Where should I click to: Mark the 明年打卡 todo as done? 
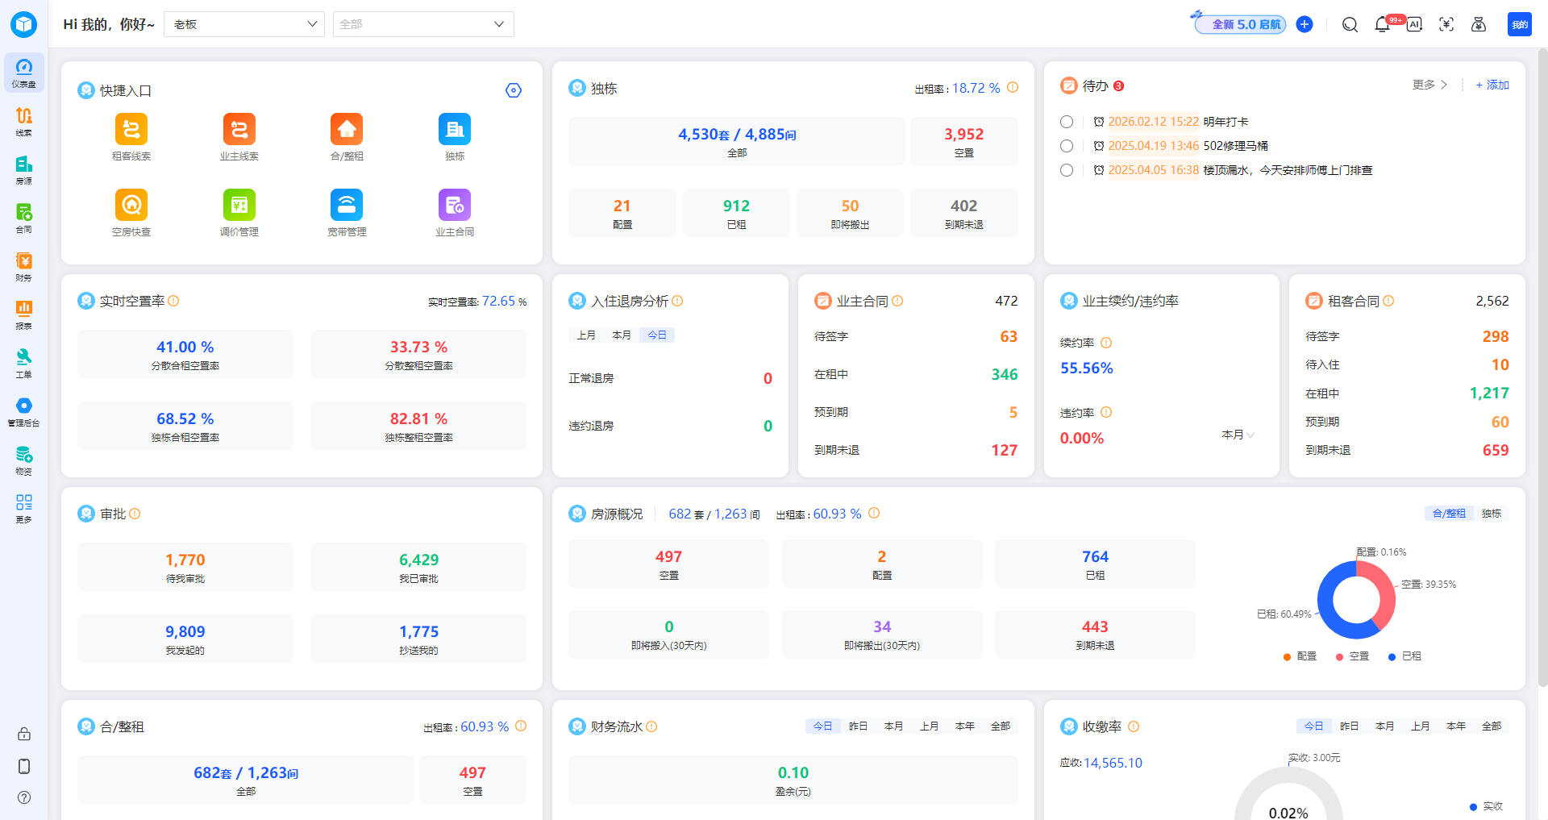[1067, 122]
